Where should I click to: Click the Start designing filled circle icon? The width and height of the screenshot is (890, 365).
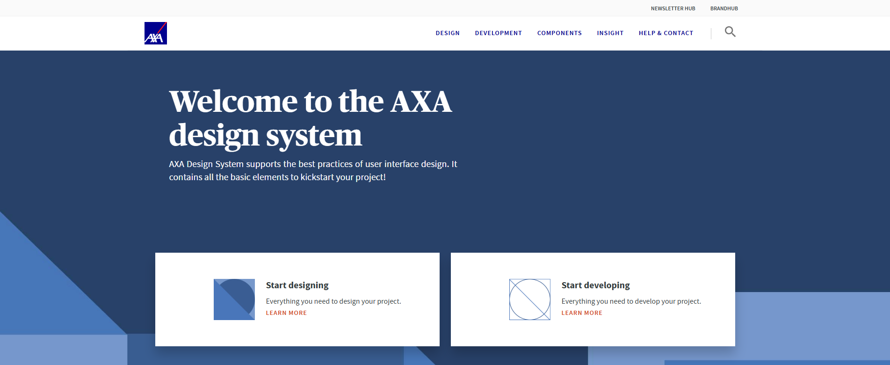click(234, 299)
